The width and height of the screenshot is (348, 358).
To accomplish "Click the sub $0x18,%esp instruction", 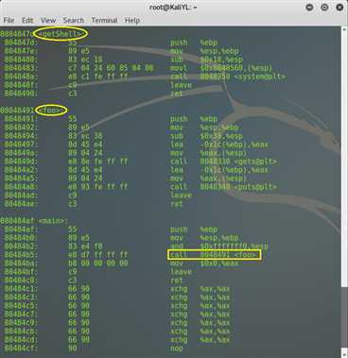I will pyautogui.click(x=206, y=60).
